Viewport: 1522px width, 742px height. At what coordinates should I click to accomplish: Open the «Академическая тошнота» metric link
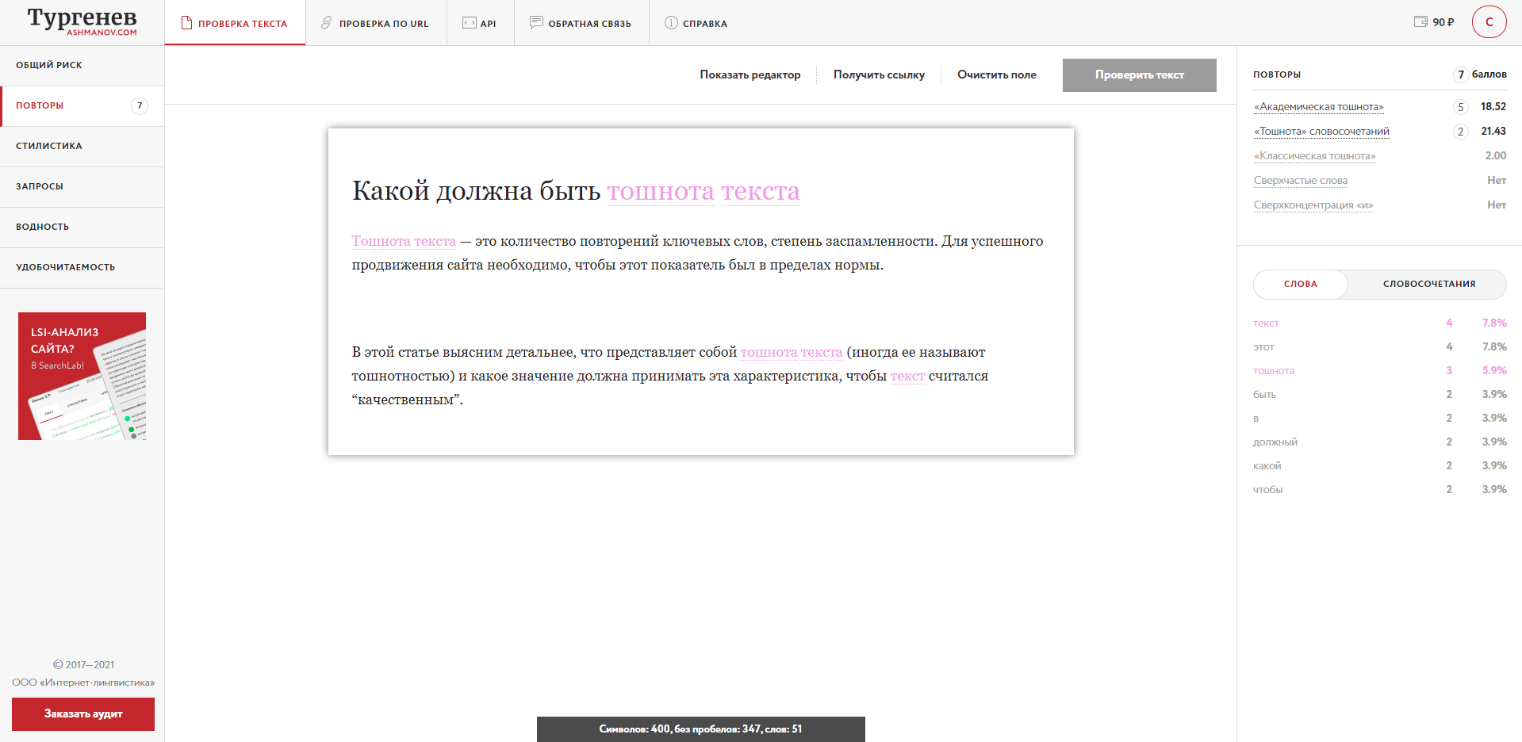pyautogui.click(x=1318, y=107)
